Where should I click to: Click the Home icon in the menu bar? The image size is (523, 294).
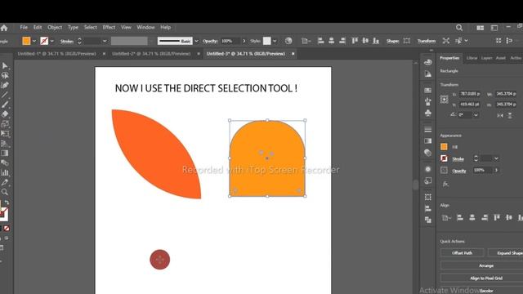(x=4, y=28)
